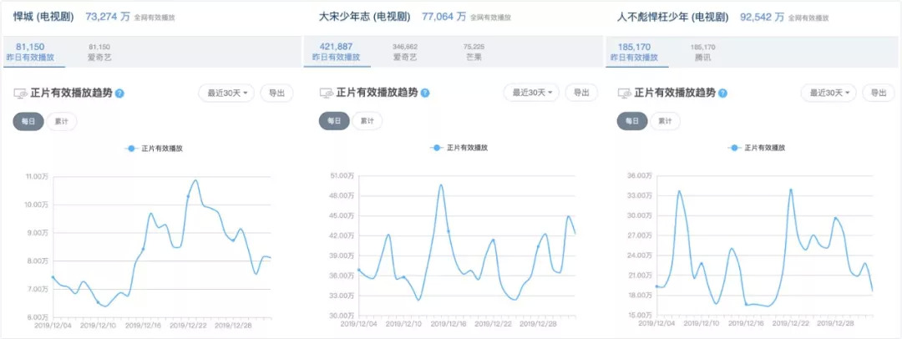
Task: Click 2019/12/16 date label in 悍城 chart
Action: [x=142, y=325]
